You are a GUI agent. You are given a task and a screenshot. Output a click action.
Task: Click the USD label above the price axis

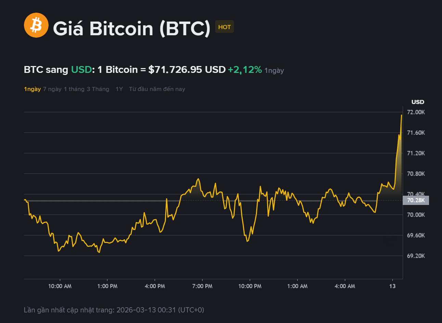[417, 102]
